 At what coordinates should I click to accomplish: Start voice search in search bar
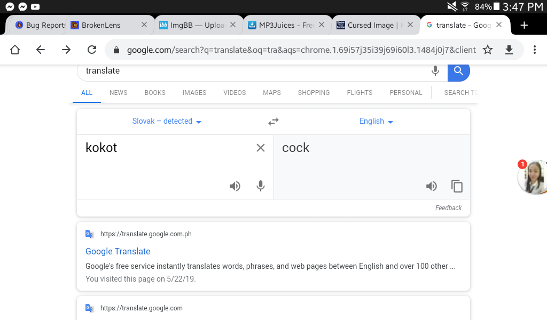click(x=435, y=71)
